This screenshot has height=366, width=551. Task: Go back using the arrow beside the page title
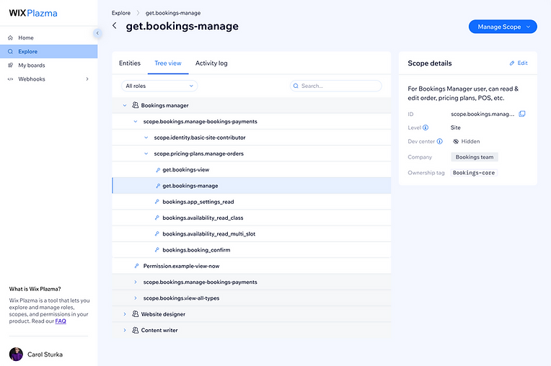coord(115,26)
